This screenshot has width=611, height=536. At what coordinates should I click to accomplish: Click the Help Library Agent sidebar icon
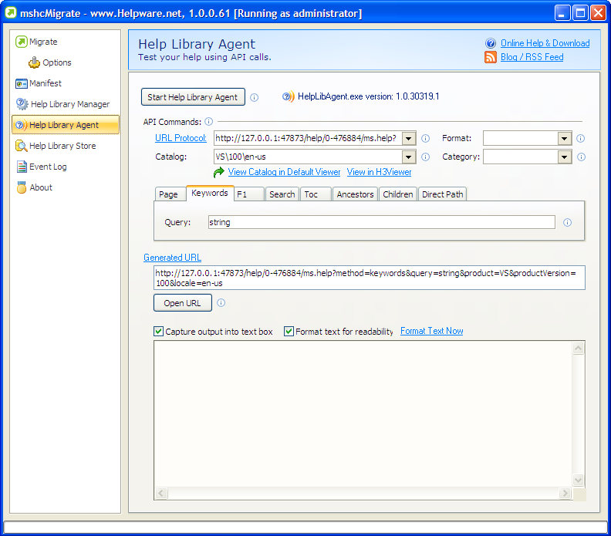(x=21, y=125)
